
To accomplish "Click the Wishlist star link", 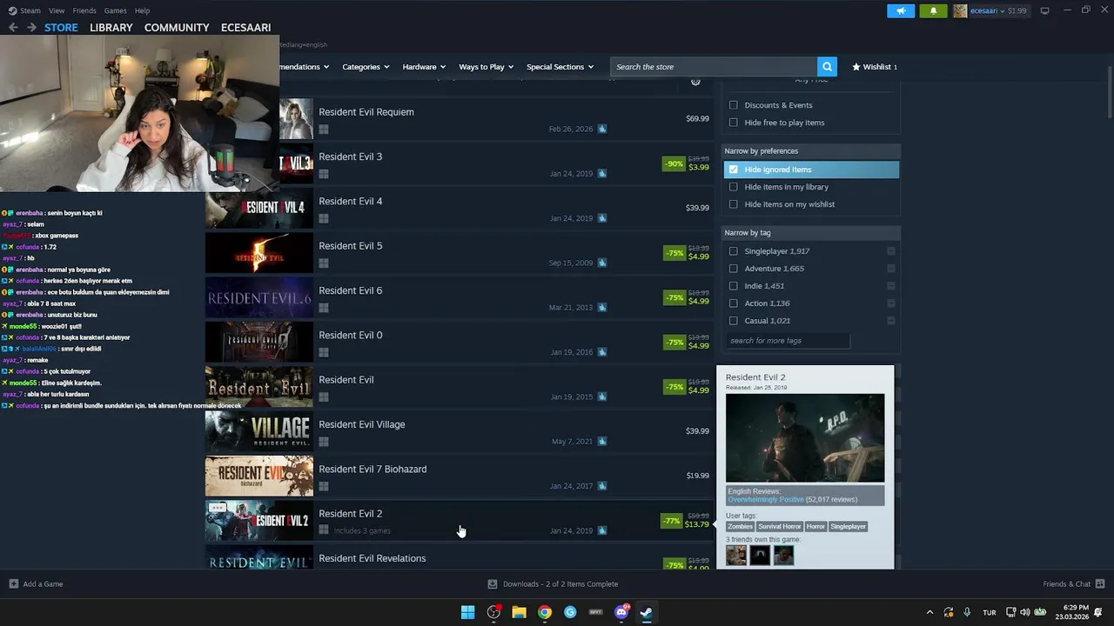I will [875, 67].
